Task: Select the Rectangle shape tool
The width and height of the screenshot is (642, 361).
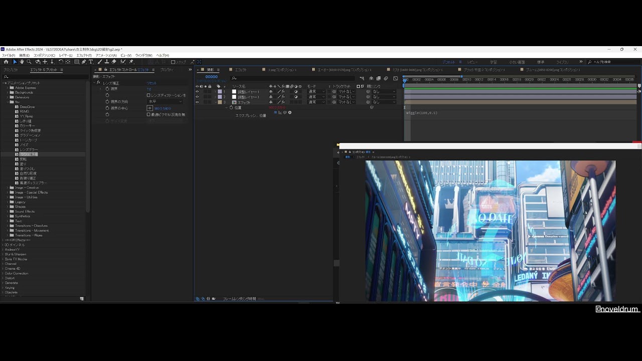Action: pos(77,62)
